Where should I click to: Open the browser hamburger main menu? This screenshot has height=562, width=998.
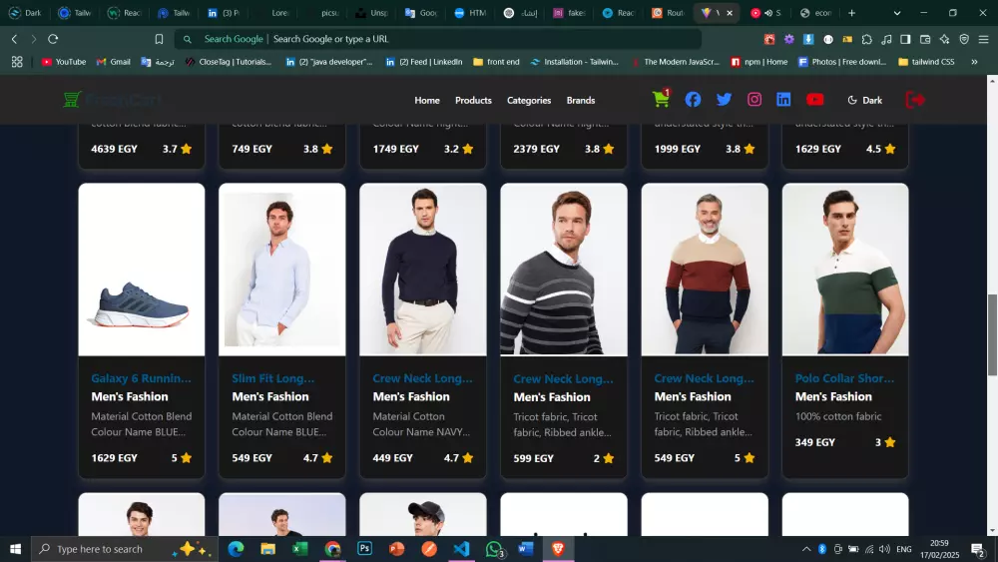pyautogui.click(x=983, y=39)
